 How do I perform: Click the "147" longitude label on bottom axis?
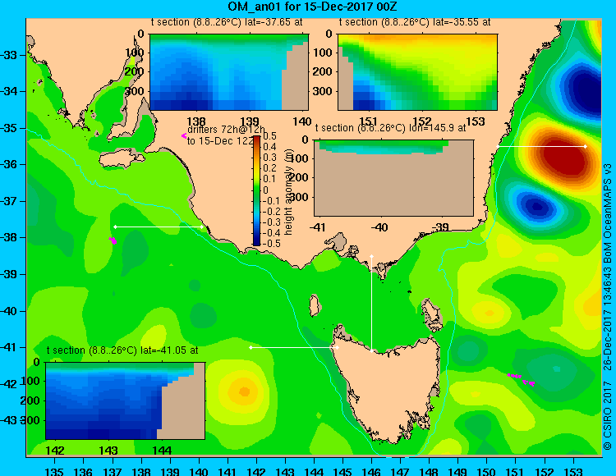pyautogui.click(x=400, y=472)
